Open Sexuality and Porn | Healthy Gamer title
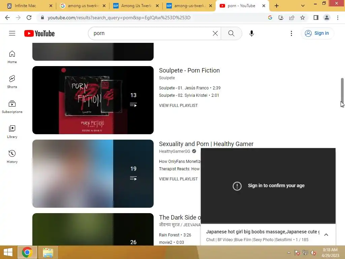The width and height of the screenshot is (345, 259). pyautogui.click(x=206, y=144)
